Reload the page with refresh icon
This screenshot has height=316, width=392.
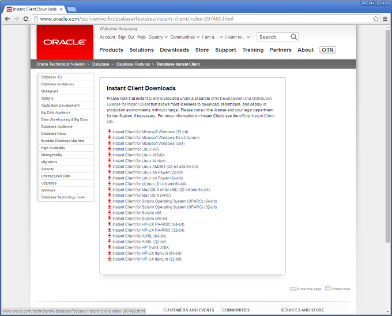pyautogui.click(x=26, y=19)
